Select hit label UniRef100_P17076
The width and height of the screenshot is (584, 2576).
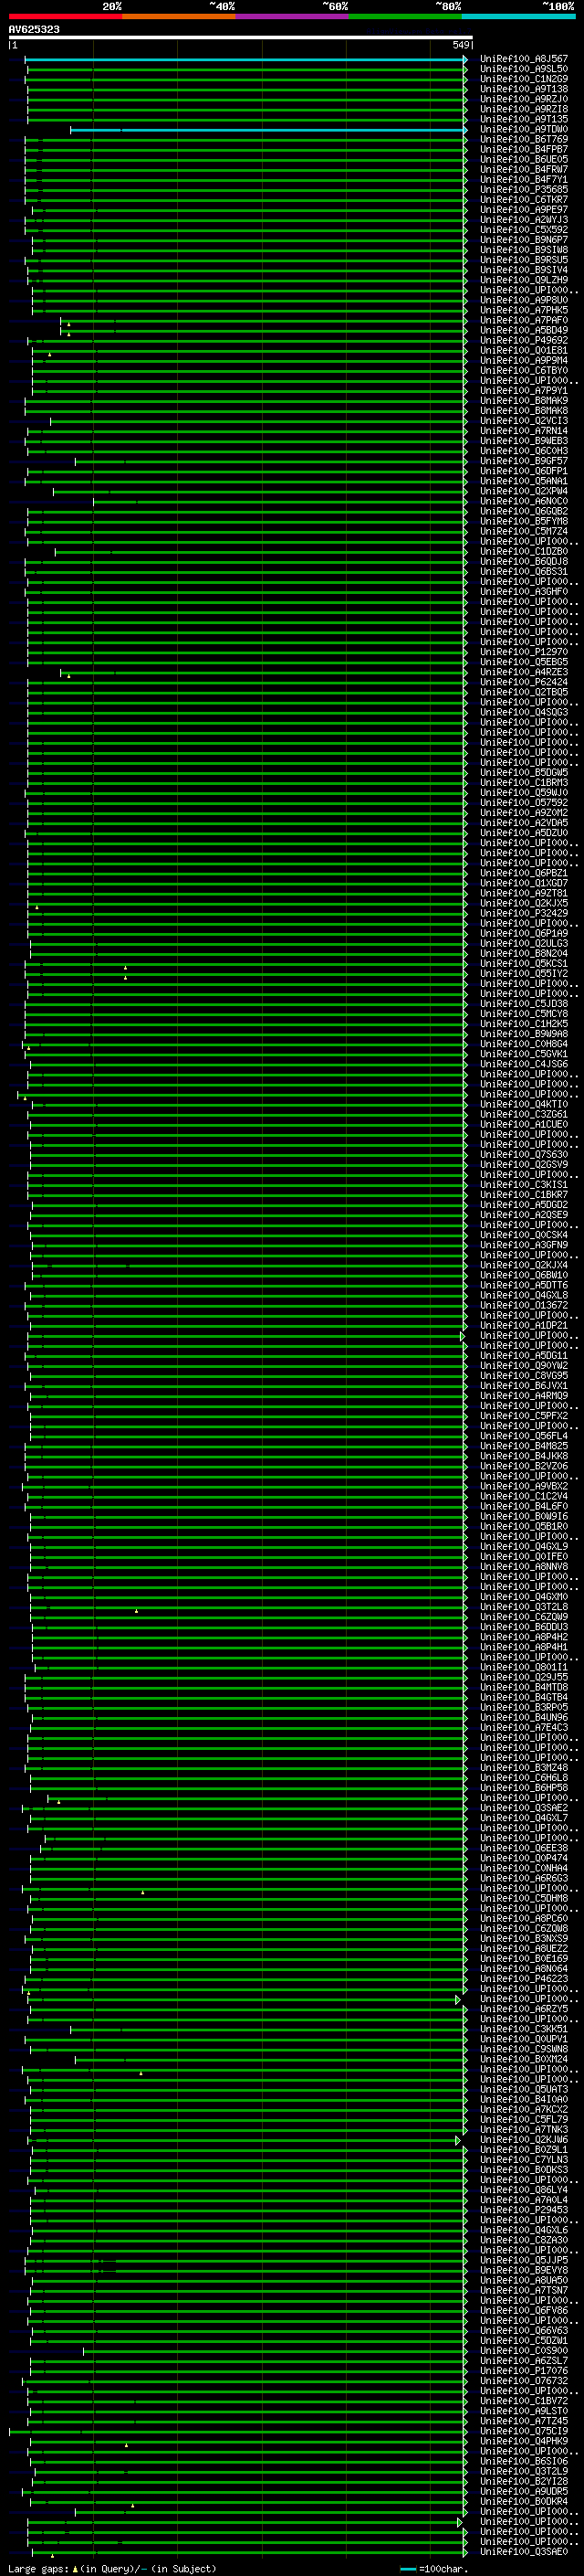click(x=524, y=2371)
